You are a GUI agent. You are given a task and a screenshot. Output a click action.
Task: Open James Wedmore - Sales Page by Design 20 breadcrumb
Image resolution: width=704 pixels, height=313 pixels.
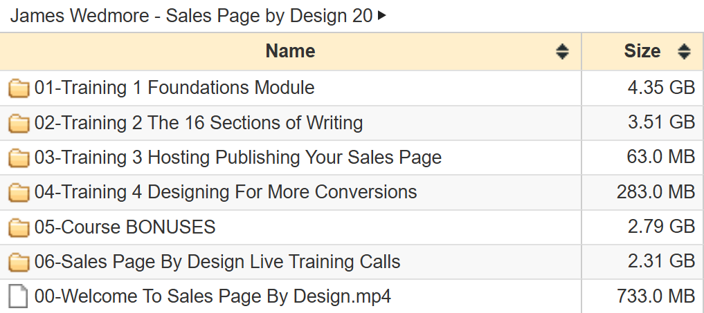pos(191,16)
